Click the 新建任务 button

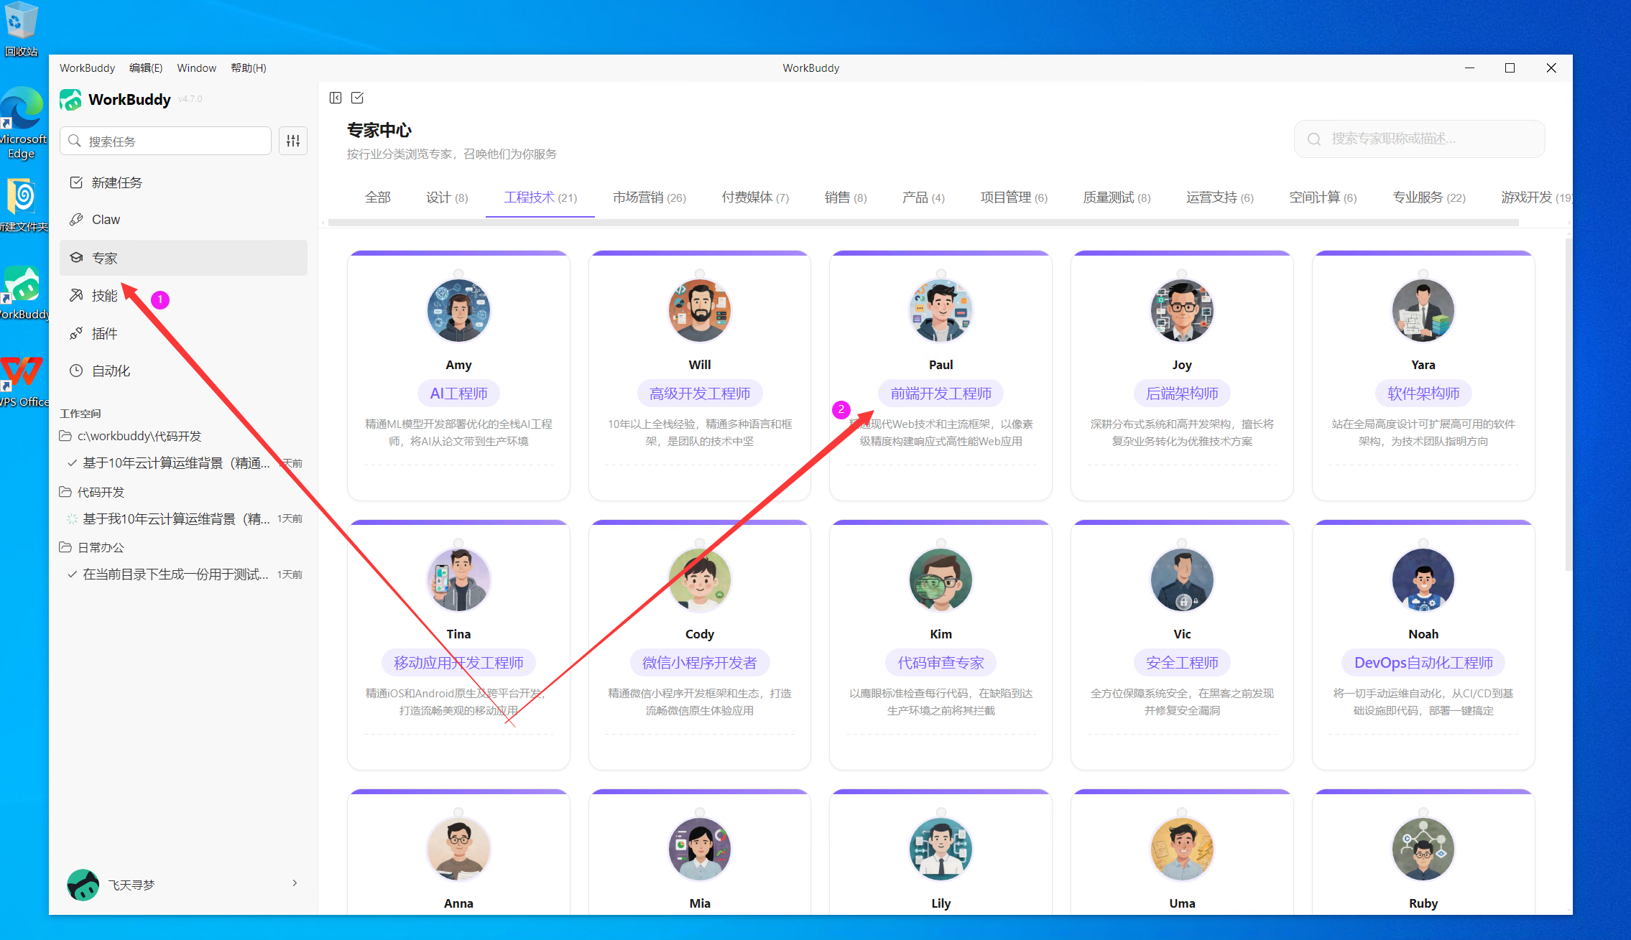coord(117,182)
